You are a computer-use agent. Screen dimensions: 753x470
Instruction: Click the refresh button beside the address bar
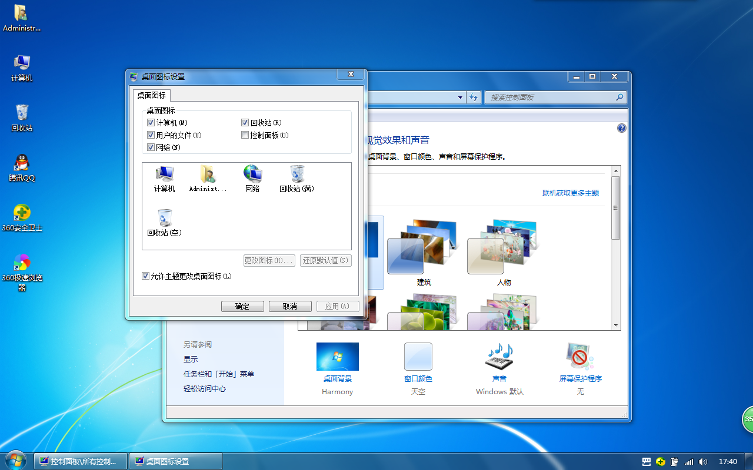point(474,98)
